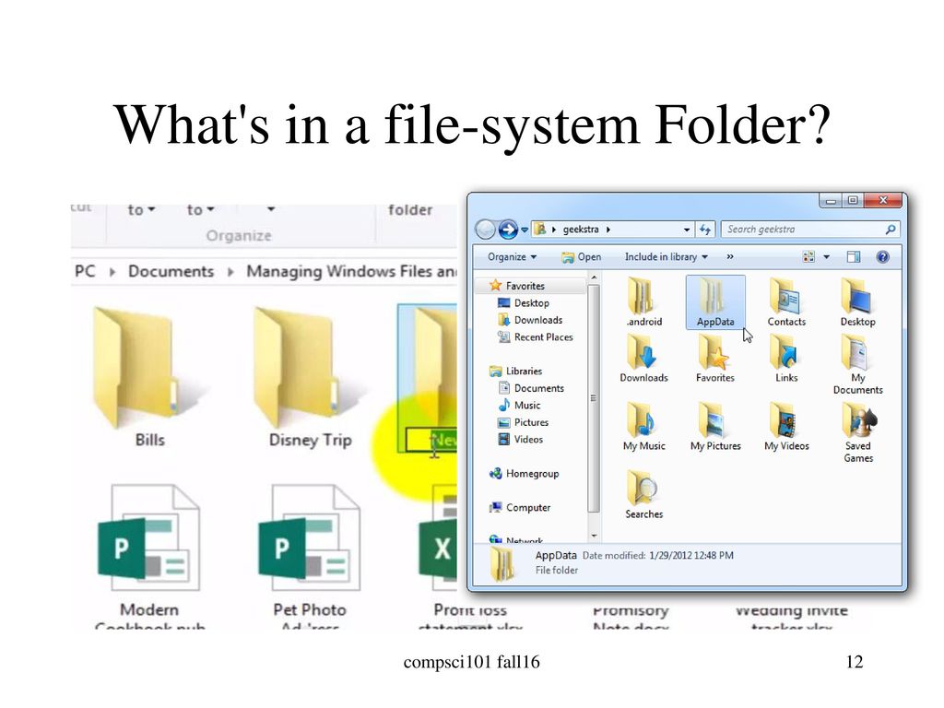Viewport: 944px width, 708px height.
Task: Click the Open toolbar button
Action: (581, 257)
